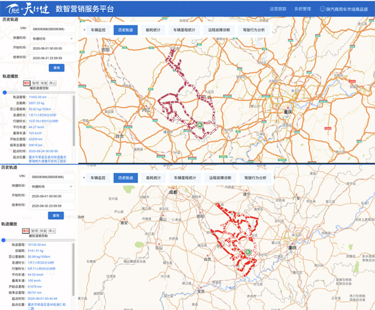Click the end time field showing 2025-09-30 23:59:59

coord(52,205)
